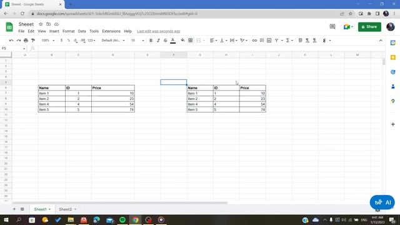400x225 pixels.
Task: Open Google Maps side panel
Action: pyautogui.click(x=393, y=101)
